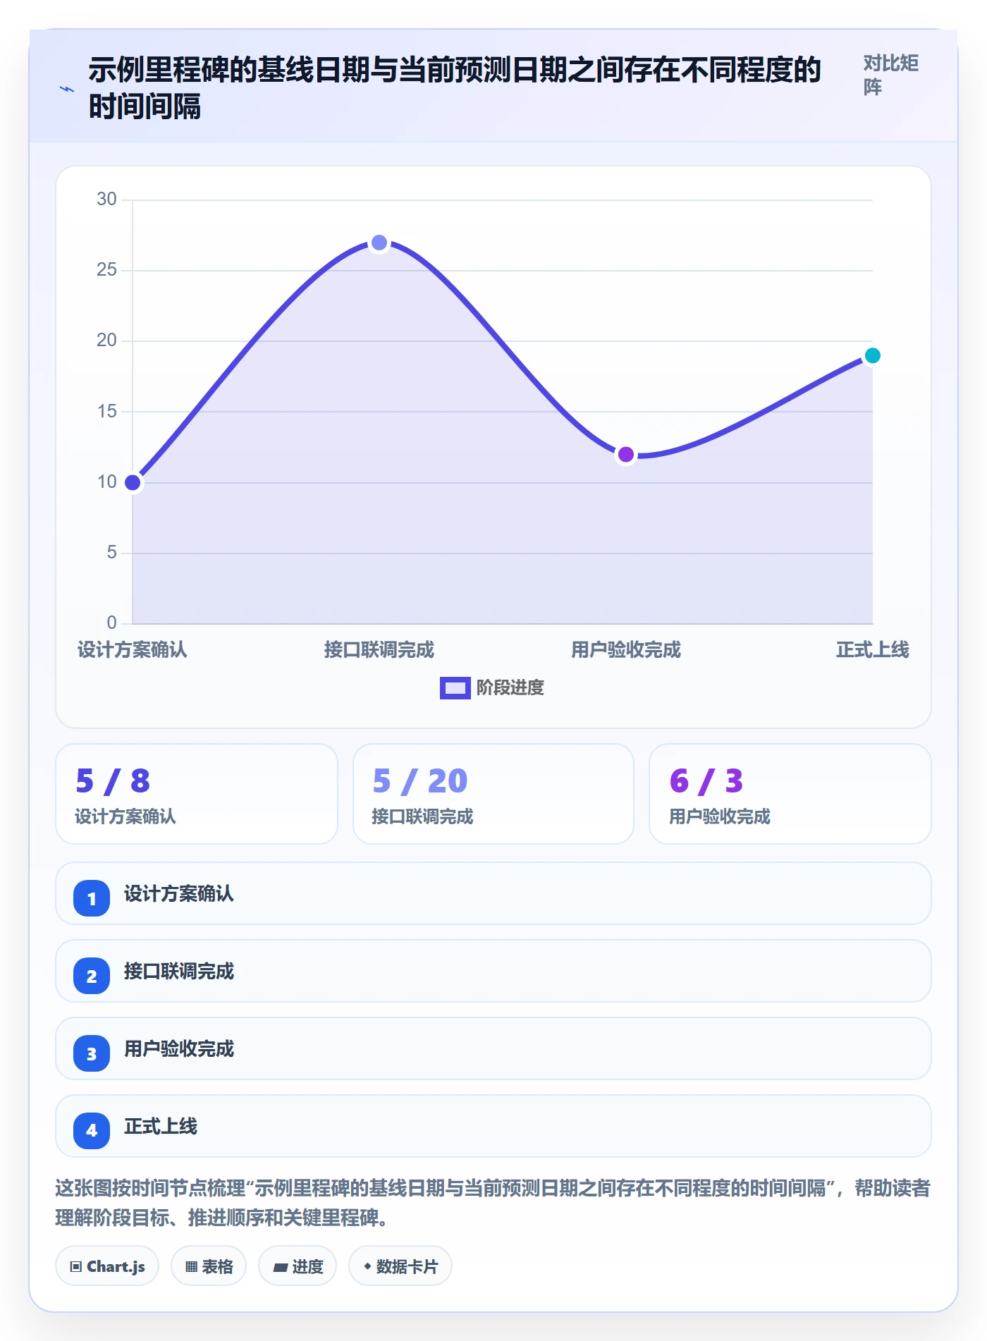Open the 5 / 8 设计方案确认 card
The image size is (987, 1341).
[x=197, y=794]
